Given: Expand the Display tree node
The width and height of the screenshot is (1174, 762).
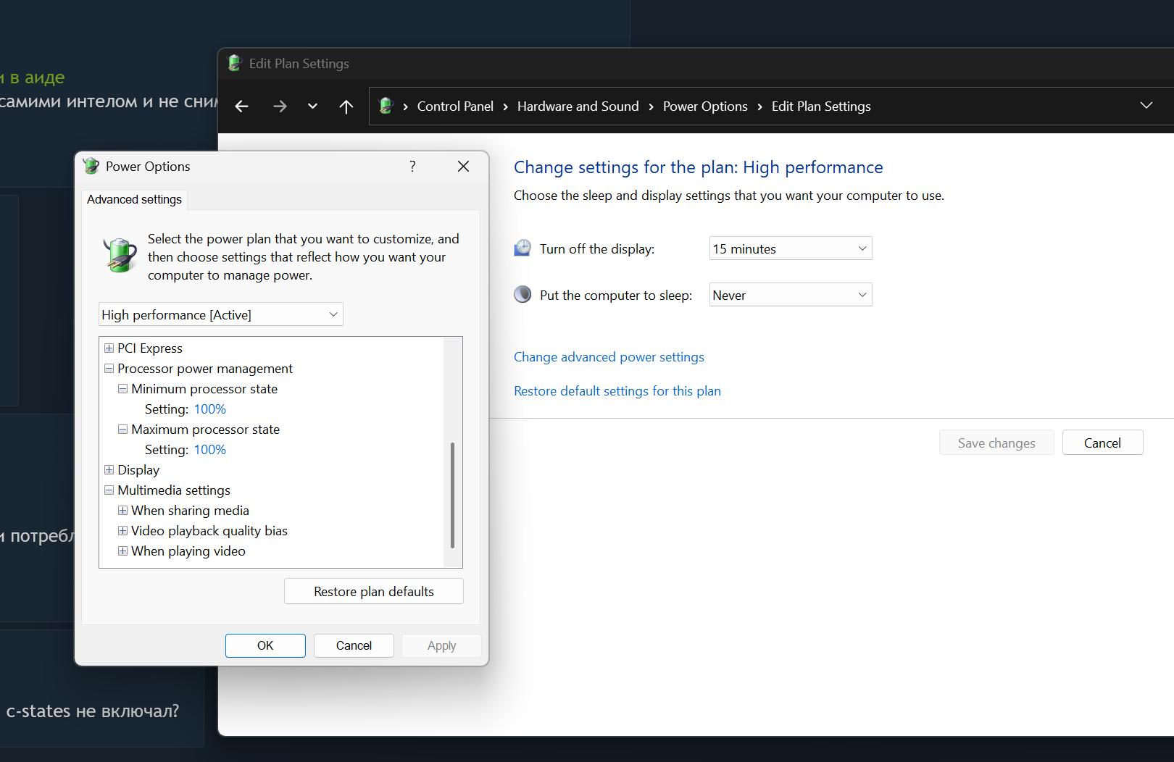Looking at the screenshot, I should tap(109, 470).
